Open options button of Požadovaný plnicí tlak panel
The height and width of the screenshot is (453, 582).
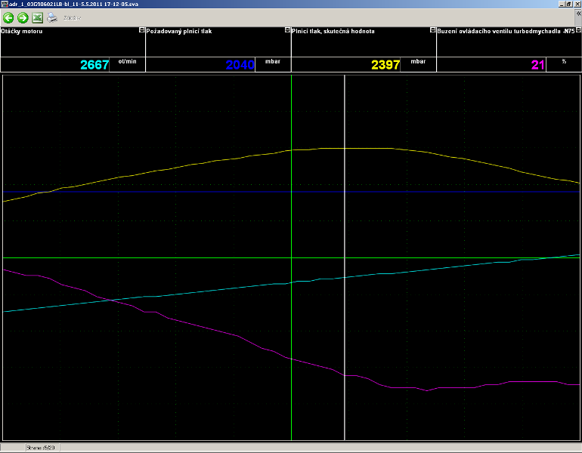pos(287,30)
